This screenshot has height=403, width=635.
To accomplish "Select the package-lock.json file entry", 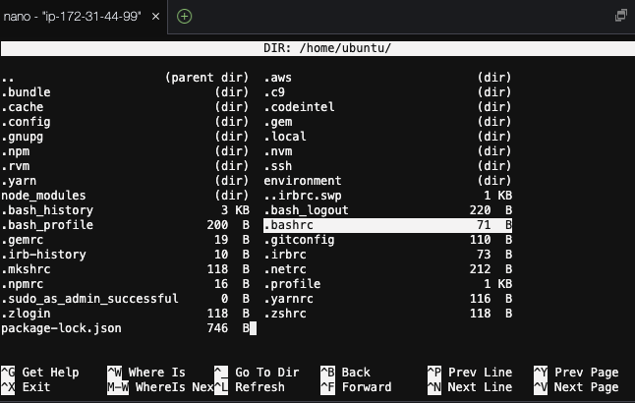I will (x=125, y=328).
